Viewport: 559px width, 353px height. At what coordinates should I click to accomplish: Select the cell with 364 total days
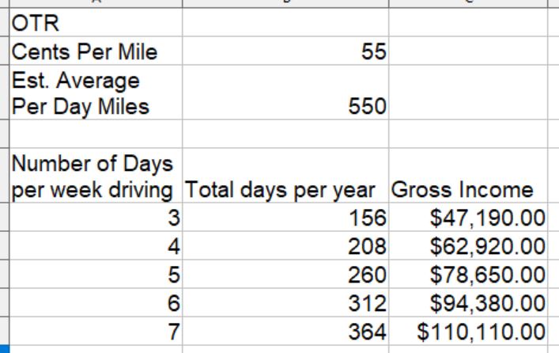tap(285, 331)
